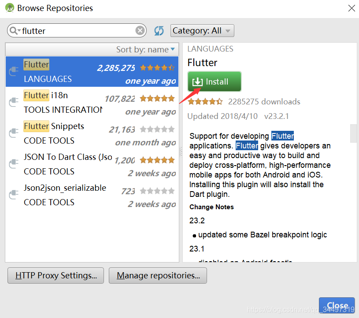Click 107,822 download count of Flutter i18n
Image resolution: width=359 pixels, height=318 pixels.
(120, 99)
